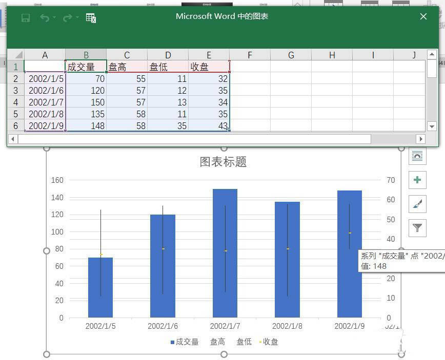Screen dimensions: 445x360
Task: Select row 3 header
Action: click(x=15, y=91)
